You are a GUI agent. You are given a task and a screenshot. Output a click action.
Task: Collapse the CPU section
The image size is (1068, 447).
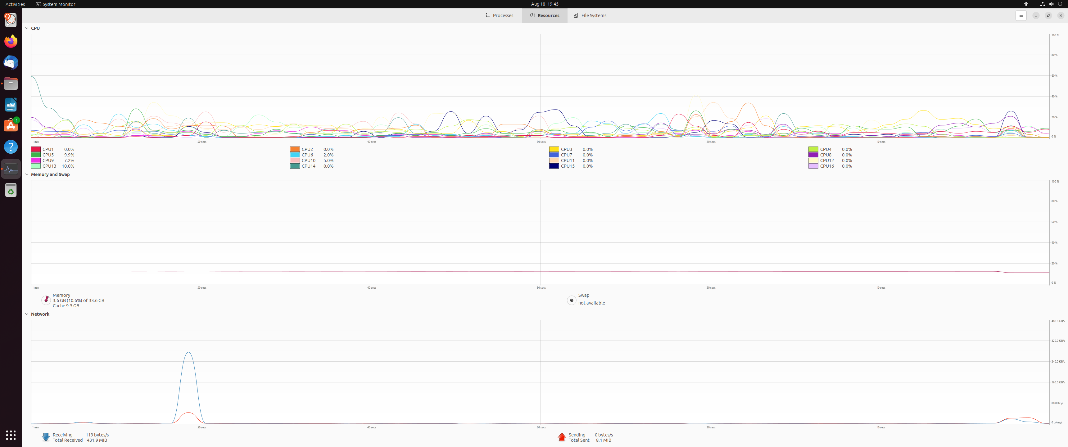26,28
